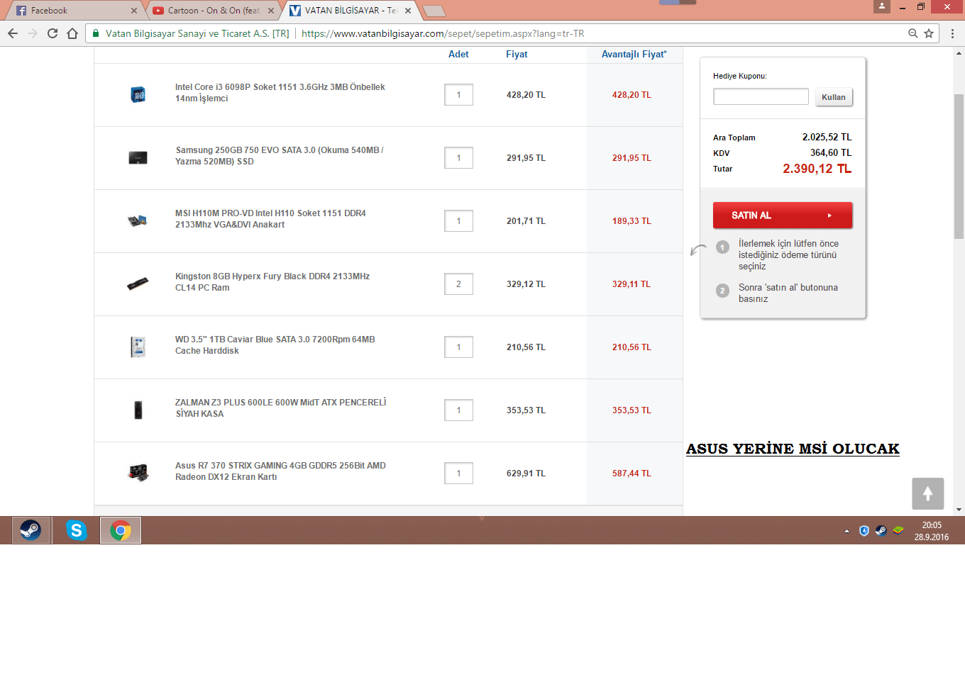Open Kingston 8GB Hyperx Fury product link
The height and width of the screenshot is (689, 965).
pos(272,282)
